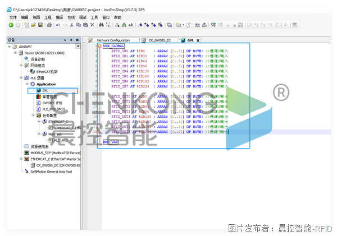This screenshot has width=337, height=236.
Task: Click the undo arrow icon
Action: 58,25
